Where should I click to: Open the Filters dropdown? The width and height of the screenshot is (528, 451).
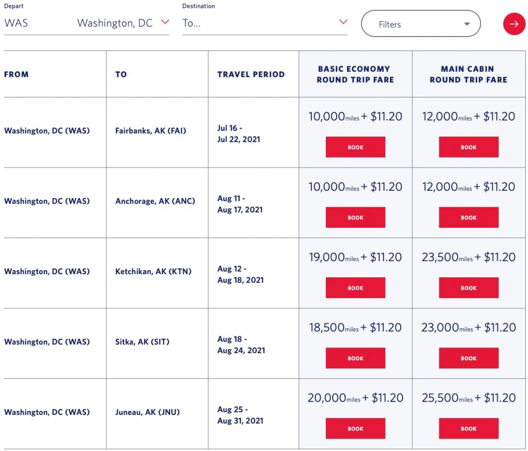point(421,24)
